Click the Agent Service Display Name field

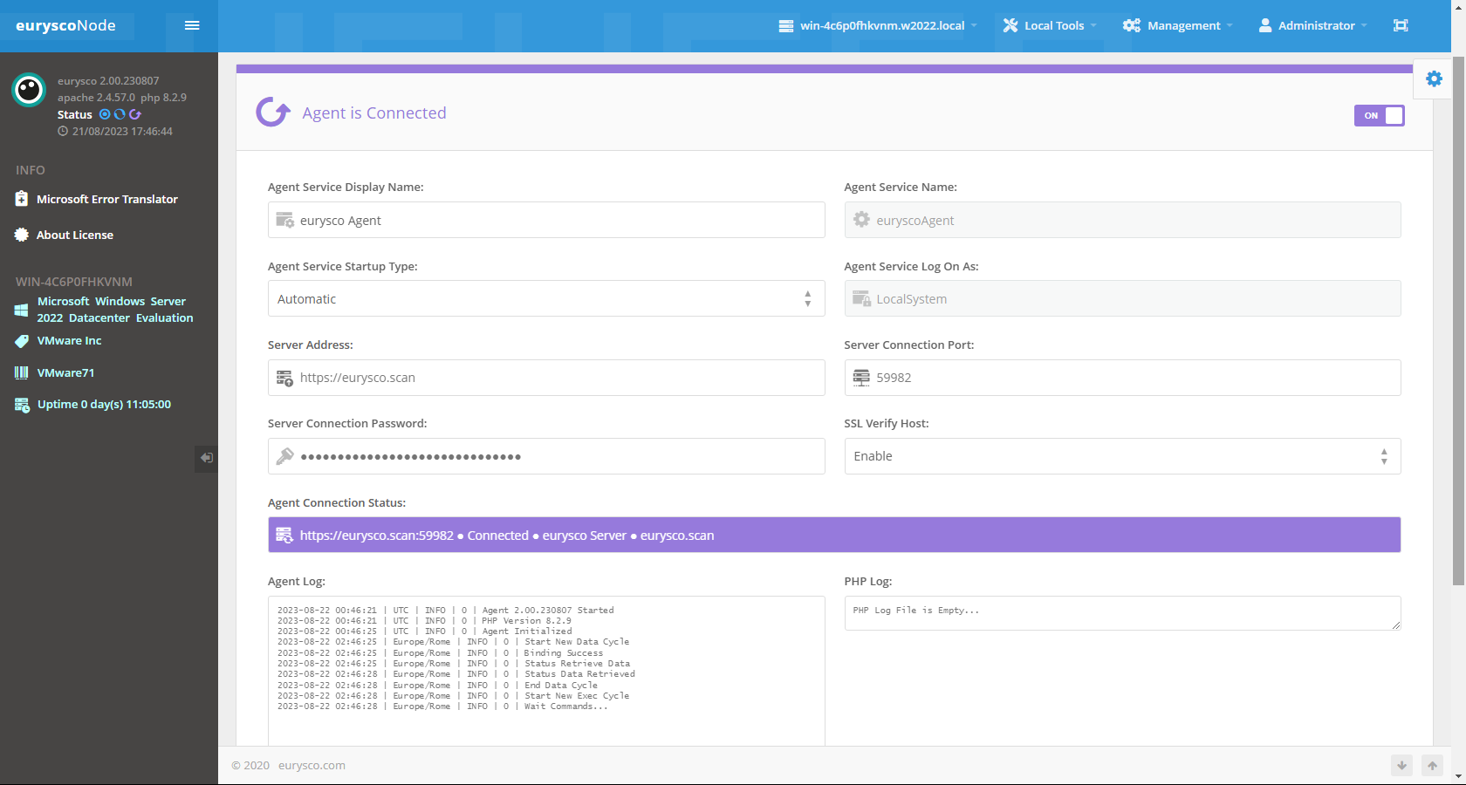point(546,220)
